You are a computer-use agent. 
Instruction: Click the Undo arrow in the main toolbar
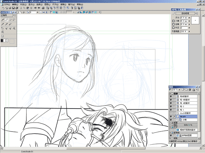[35, 8]
